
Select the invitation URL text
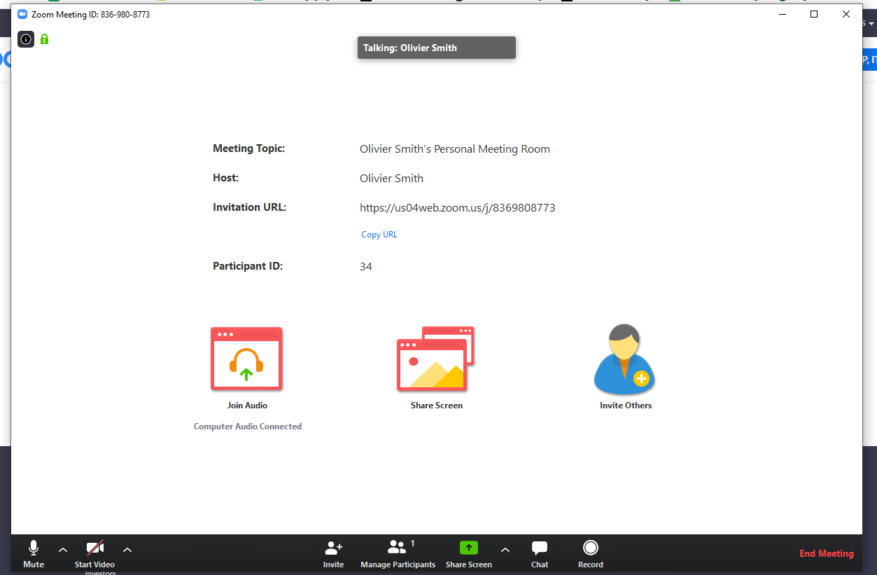(458, 208)
